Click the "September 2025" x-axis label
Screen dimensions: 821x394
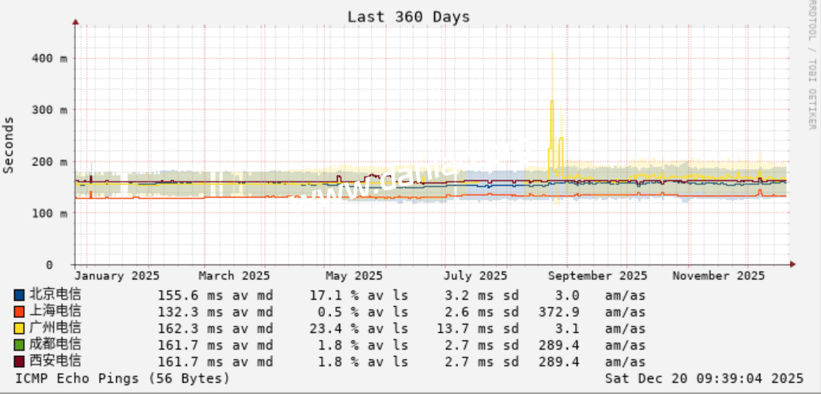[x=597, y=276]
